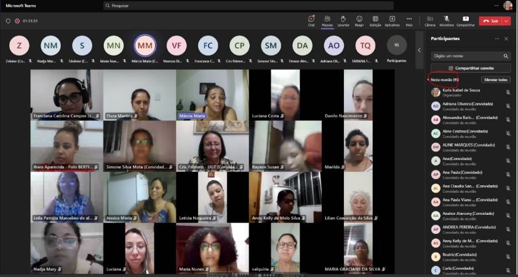Toggle the Microfone mute state
518x277 pixels.
[x=447, y=20]
